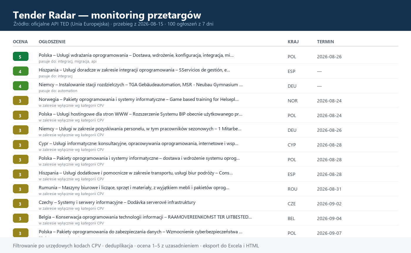
Task: Click score 3 badge in the Belgia row
Action: pos(21,218)
